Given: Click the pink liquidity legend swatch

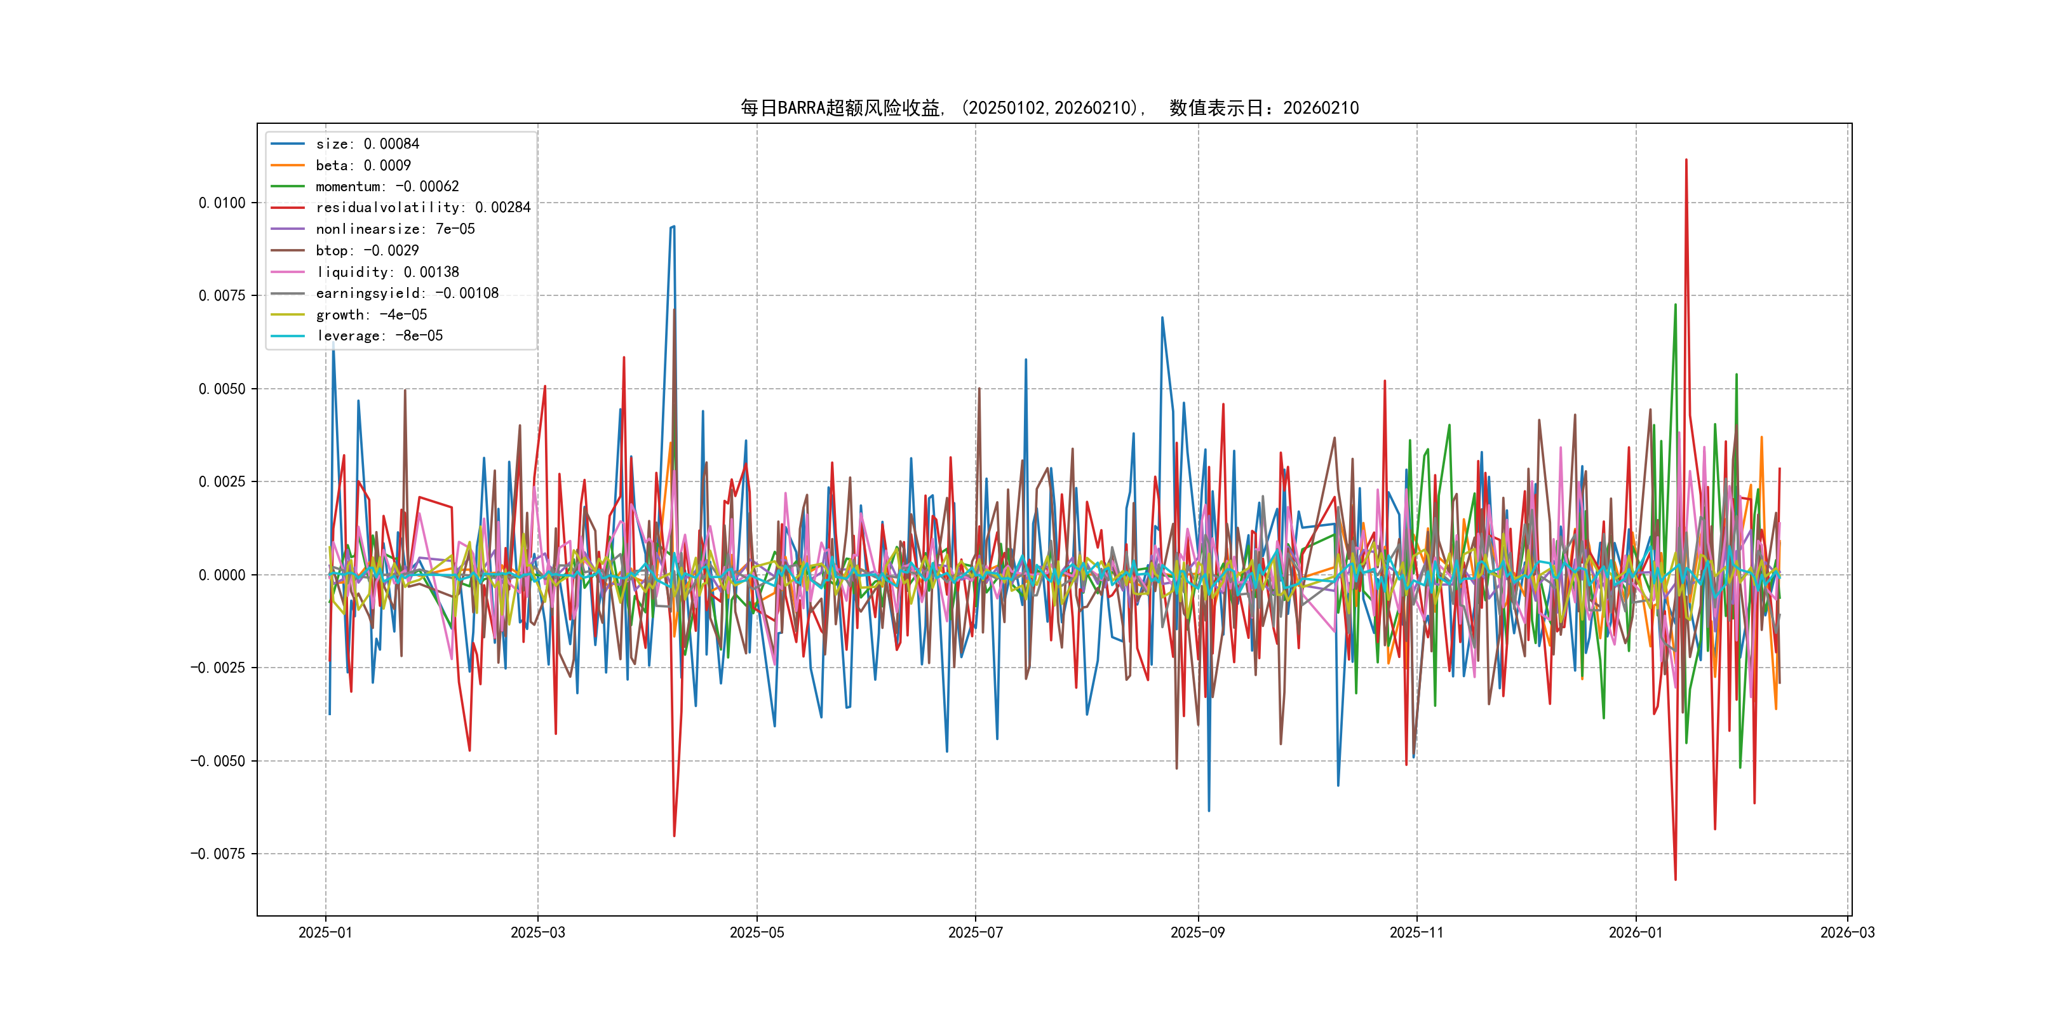Looking at the screenshot, I should pos(288,272).
